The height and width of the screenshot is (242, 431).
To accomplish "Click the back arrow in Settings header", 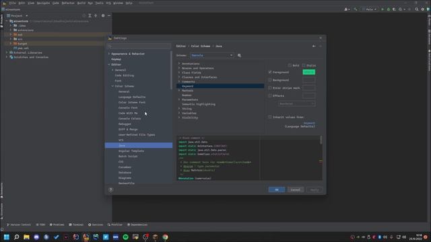I will 314,46.
